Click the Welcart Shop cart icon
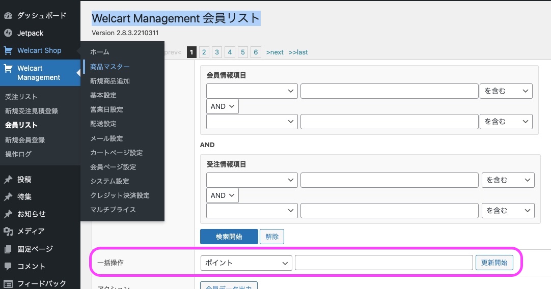This screenshot has height=289, width=551. (8, 50)
